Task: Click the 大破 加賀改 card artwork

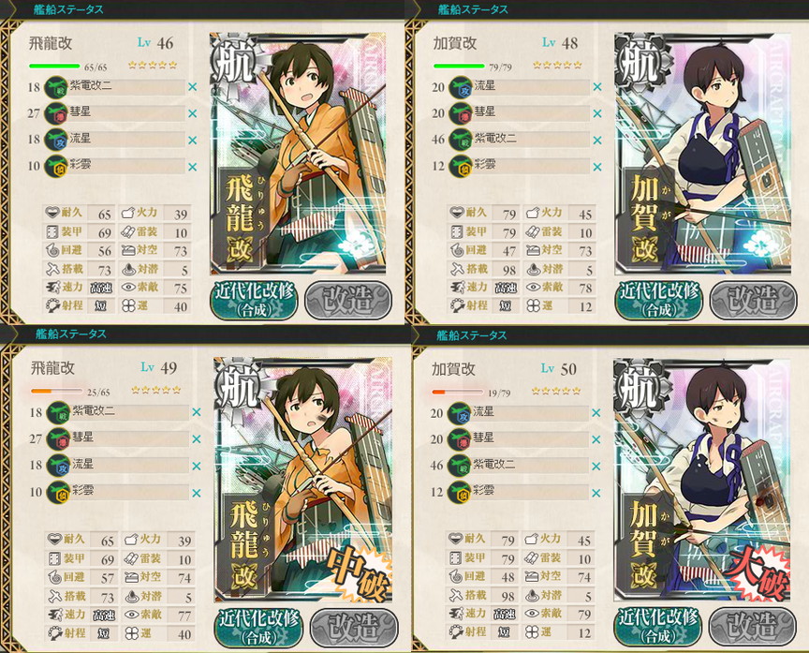Action: coord(701,480)
